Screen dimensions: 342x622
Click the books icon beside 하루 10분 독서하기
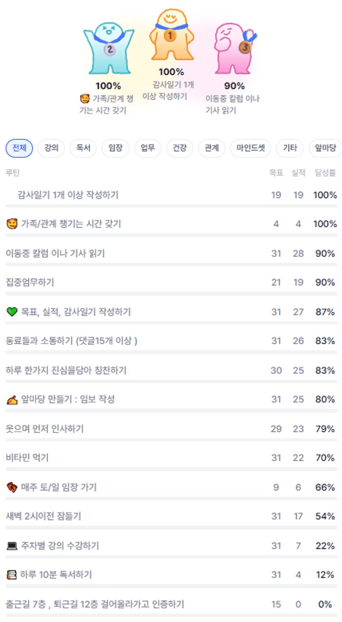(11, 575)
